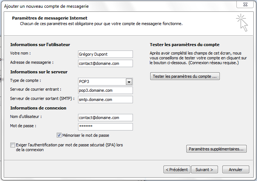Focus the Nom d'utilisateur field
257x181 pixels.
[x=105, y=118]
